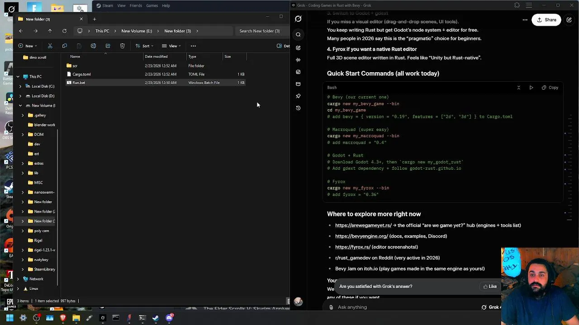The image size is (579, 325).
Task: Open fyrox.rs link
Action: pos(353,247)
